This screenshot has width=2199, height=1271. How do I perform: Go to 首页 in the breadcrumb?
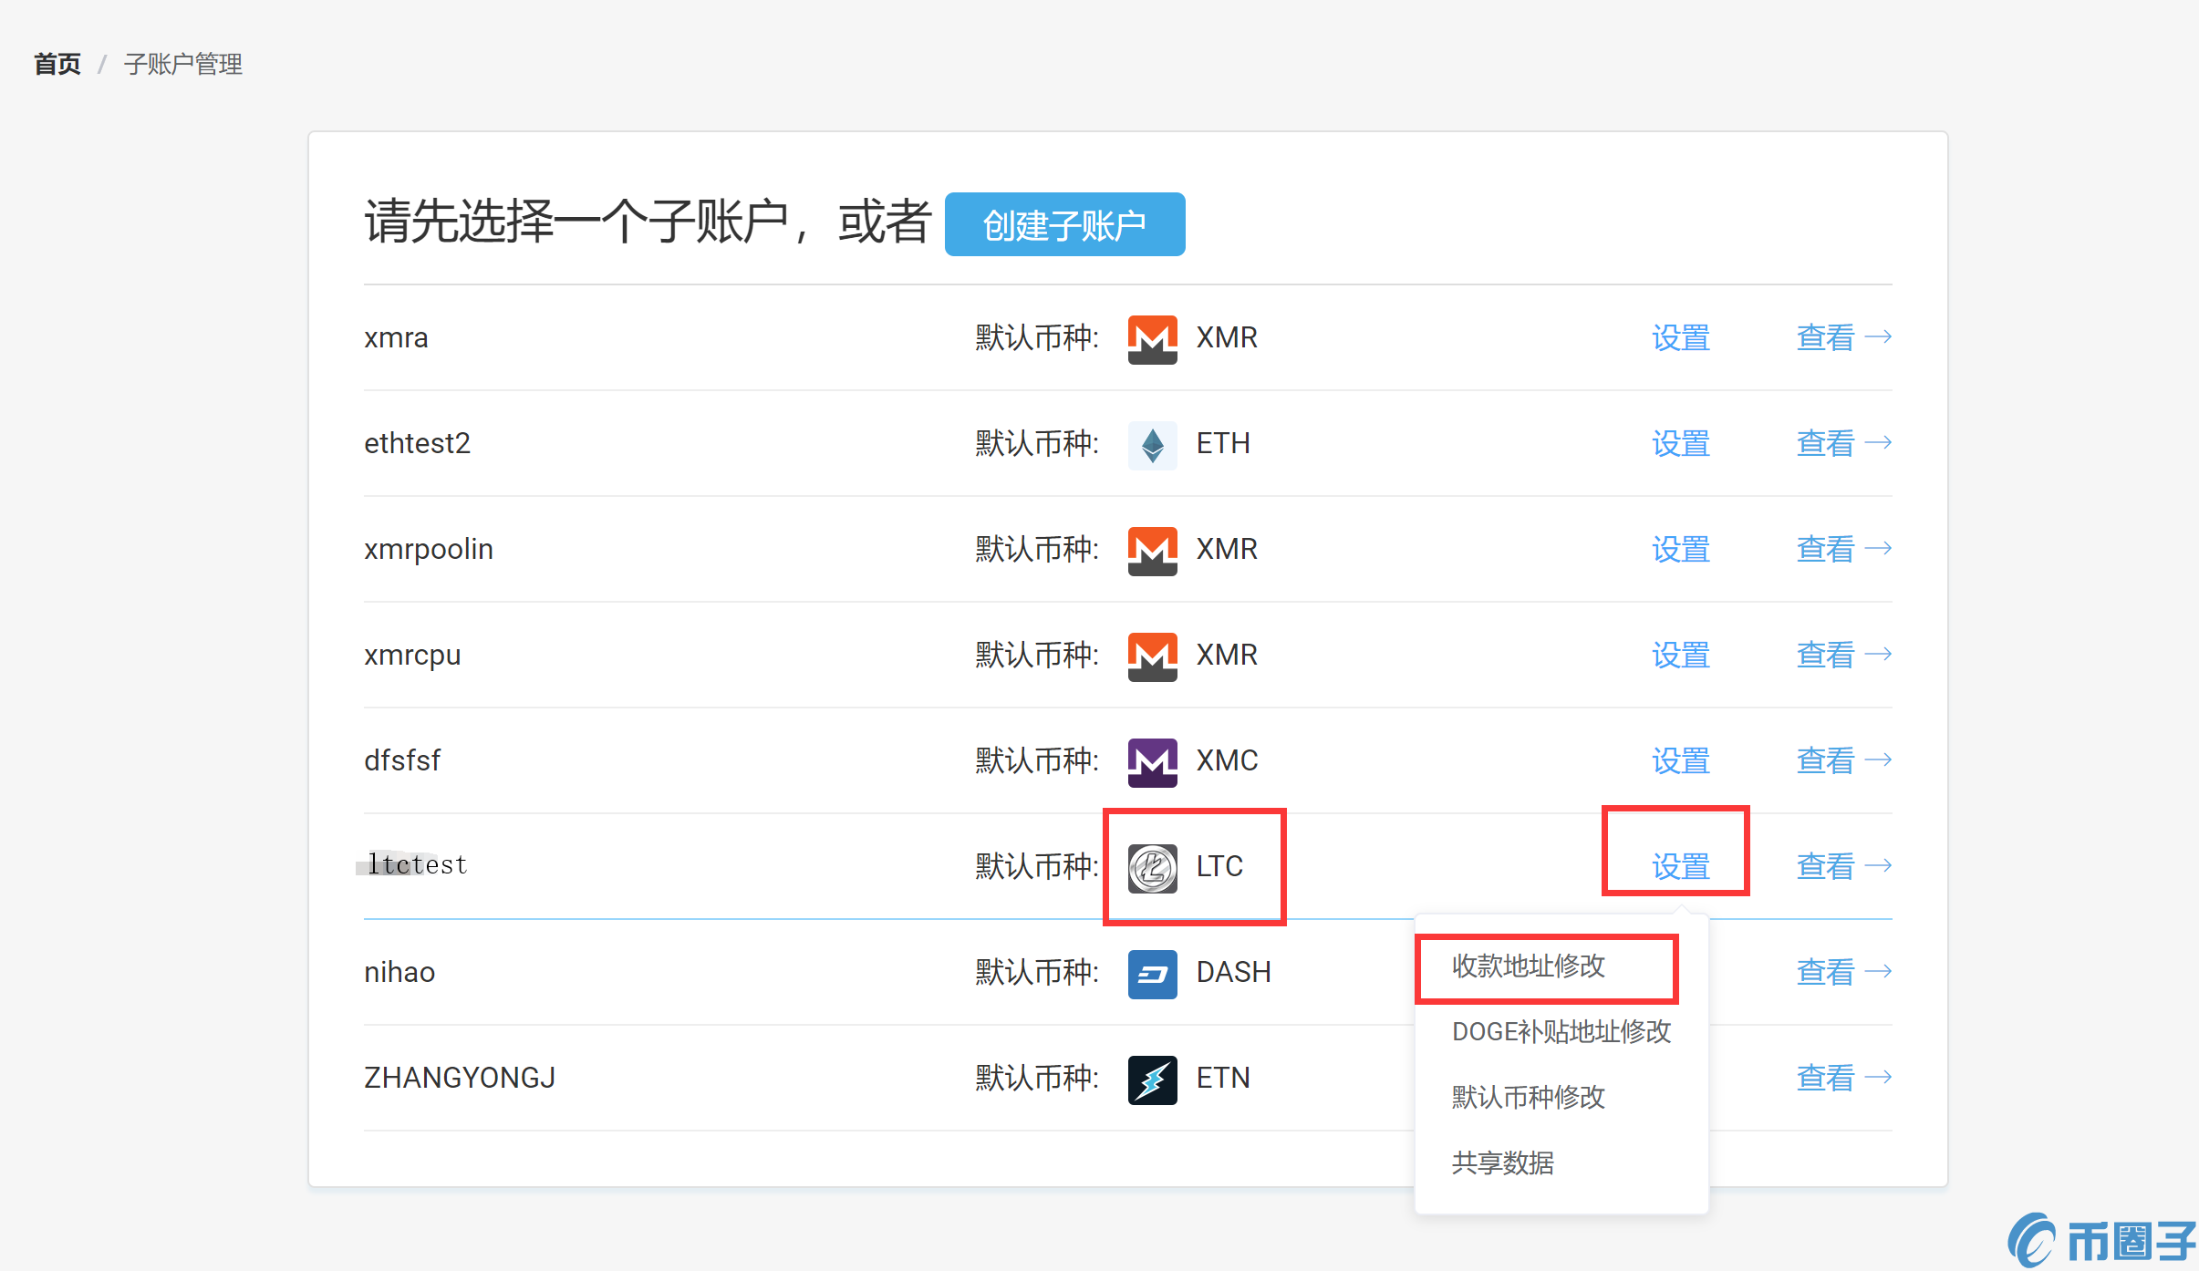point(57,64)
